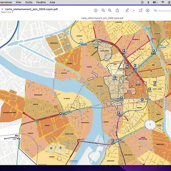Open the Aller menu

coord(19,2)
